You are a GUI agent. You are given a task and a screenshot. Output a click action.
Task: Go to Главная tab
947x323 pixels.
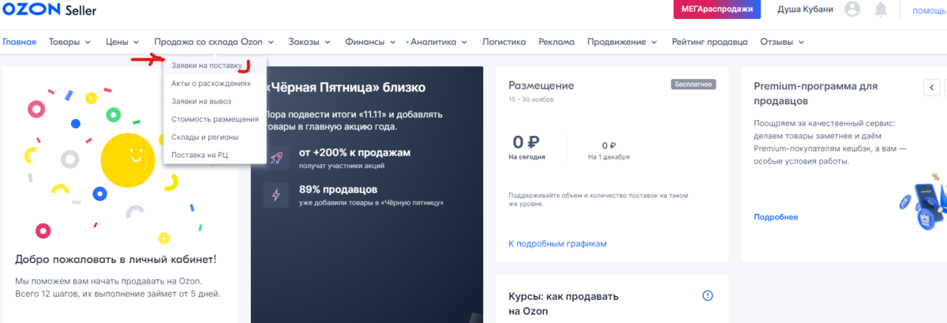(19, 42)
